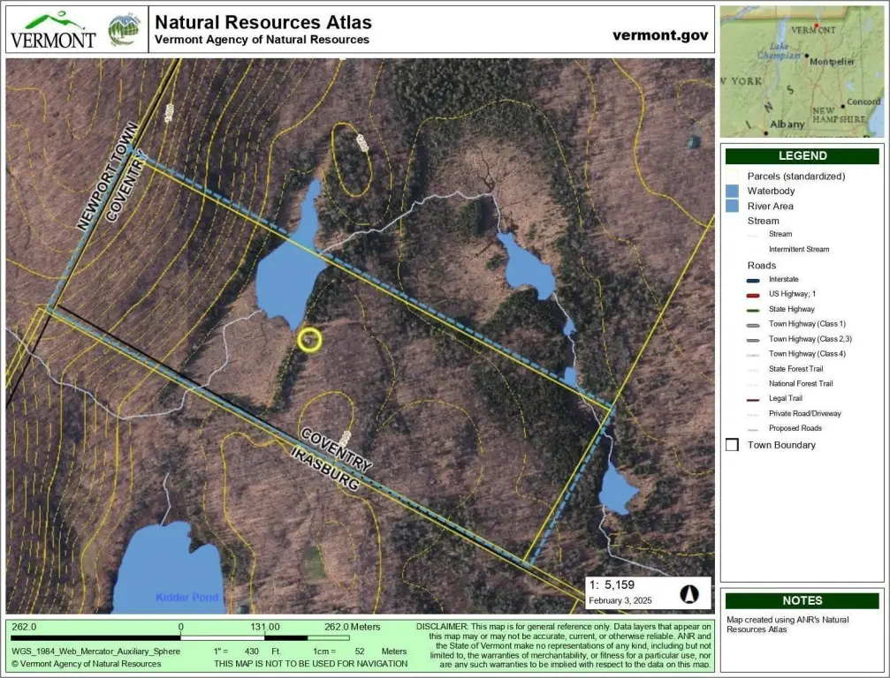Viewport: 890px width, 678px height.
Task: Click the US Highway red legend line
Action: 753,295
